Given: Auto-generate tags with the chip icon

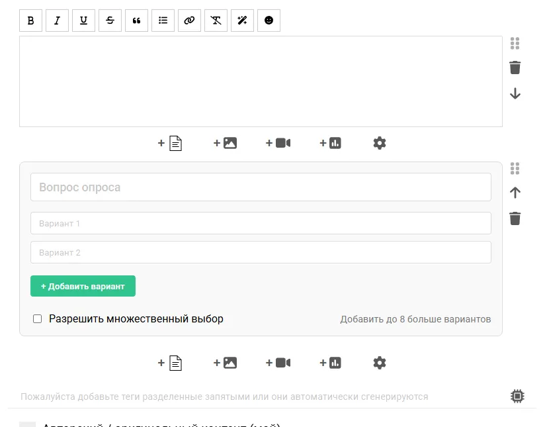Looking at the screenshot, I should 517,396.
